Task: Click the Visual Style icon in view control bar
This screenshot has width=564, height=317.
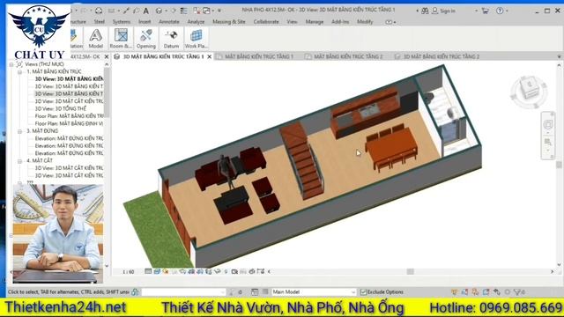Action: pyautogui.click(x=157, y=271)
